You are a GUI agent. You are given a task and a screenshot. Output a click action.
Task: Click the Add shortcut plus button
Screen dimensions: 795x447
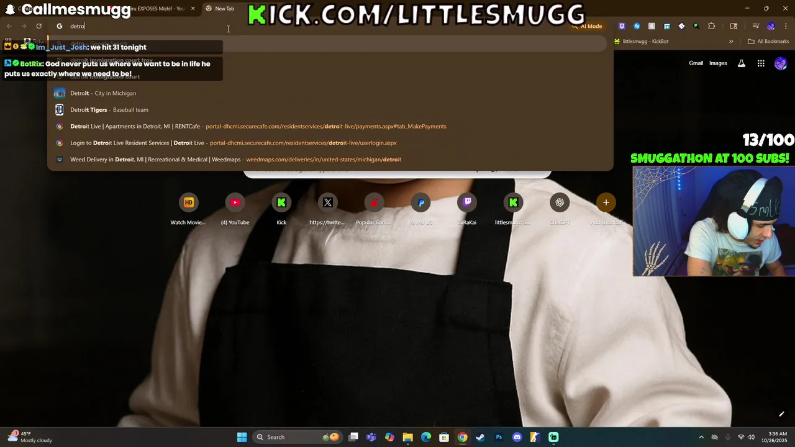pyautogui.click(x=606, y=202)
